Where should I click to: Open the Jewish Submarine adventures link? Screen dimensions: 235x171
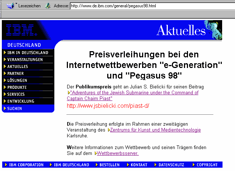tap(133, 95)
